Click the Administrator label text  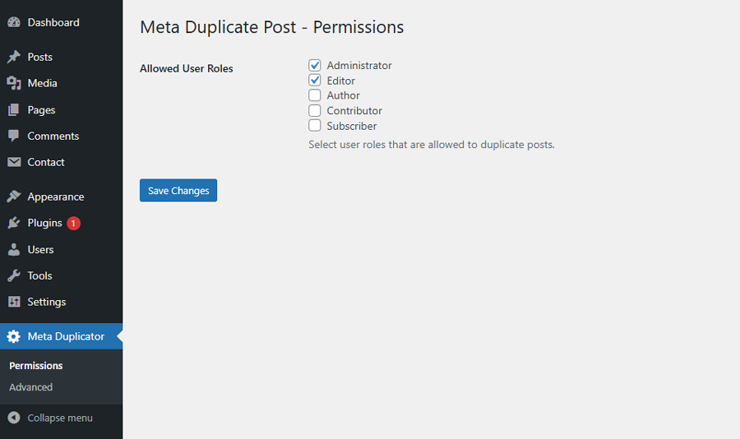point(359,65)
